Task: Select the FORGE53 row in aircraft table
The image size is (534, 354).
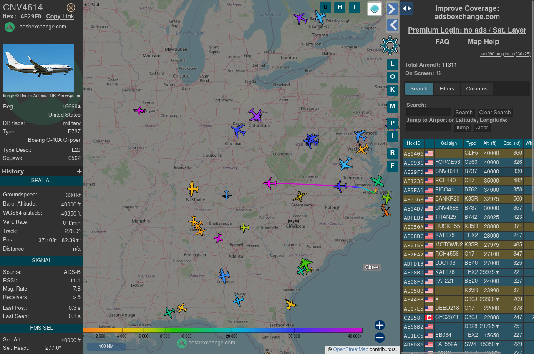Action: tap(469, 163)
